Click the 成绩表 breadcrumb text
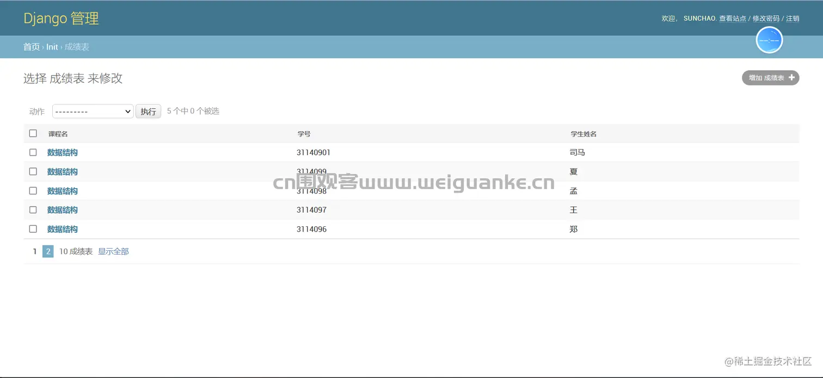This screenshot has height=378, width=823. tap(77, 47)
